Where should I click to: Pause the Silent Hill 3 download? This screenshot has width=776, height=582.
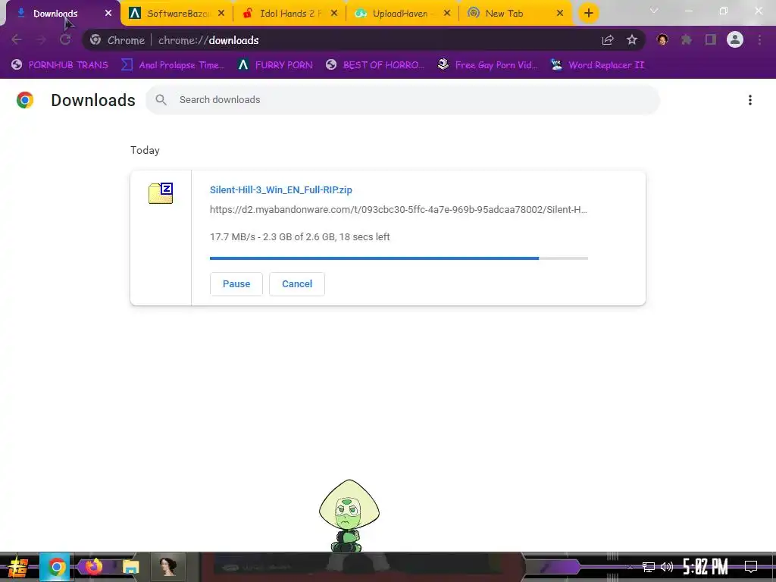(x=236, y=284)
